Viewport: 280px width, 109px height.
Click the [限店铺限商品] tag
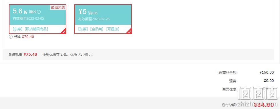36,29
